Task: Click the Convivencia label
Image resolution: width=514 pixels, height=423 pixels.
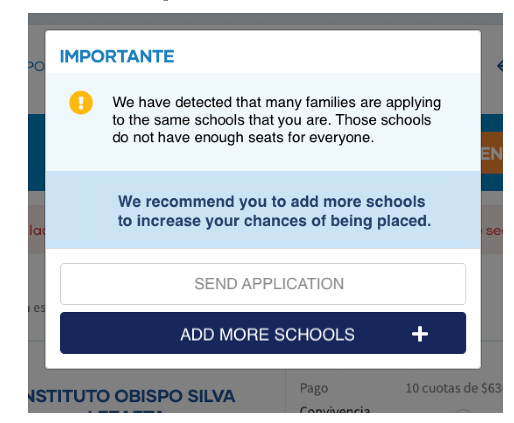Action: 335,409
